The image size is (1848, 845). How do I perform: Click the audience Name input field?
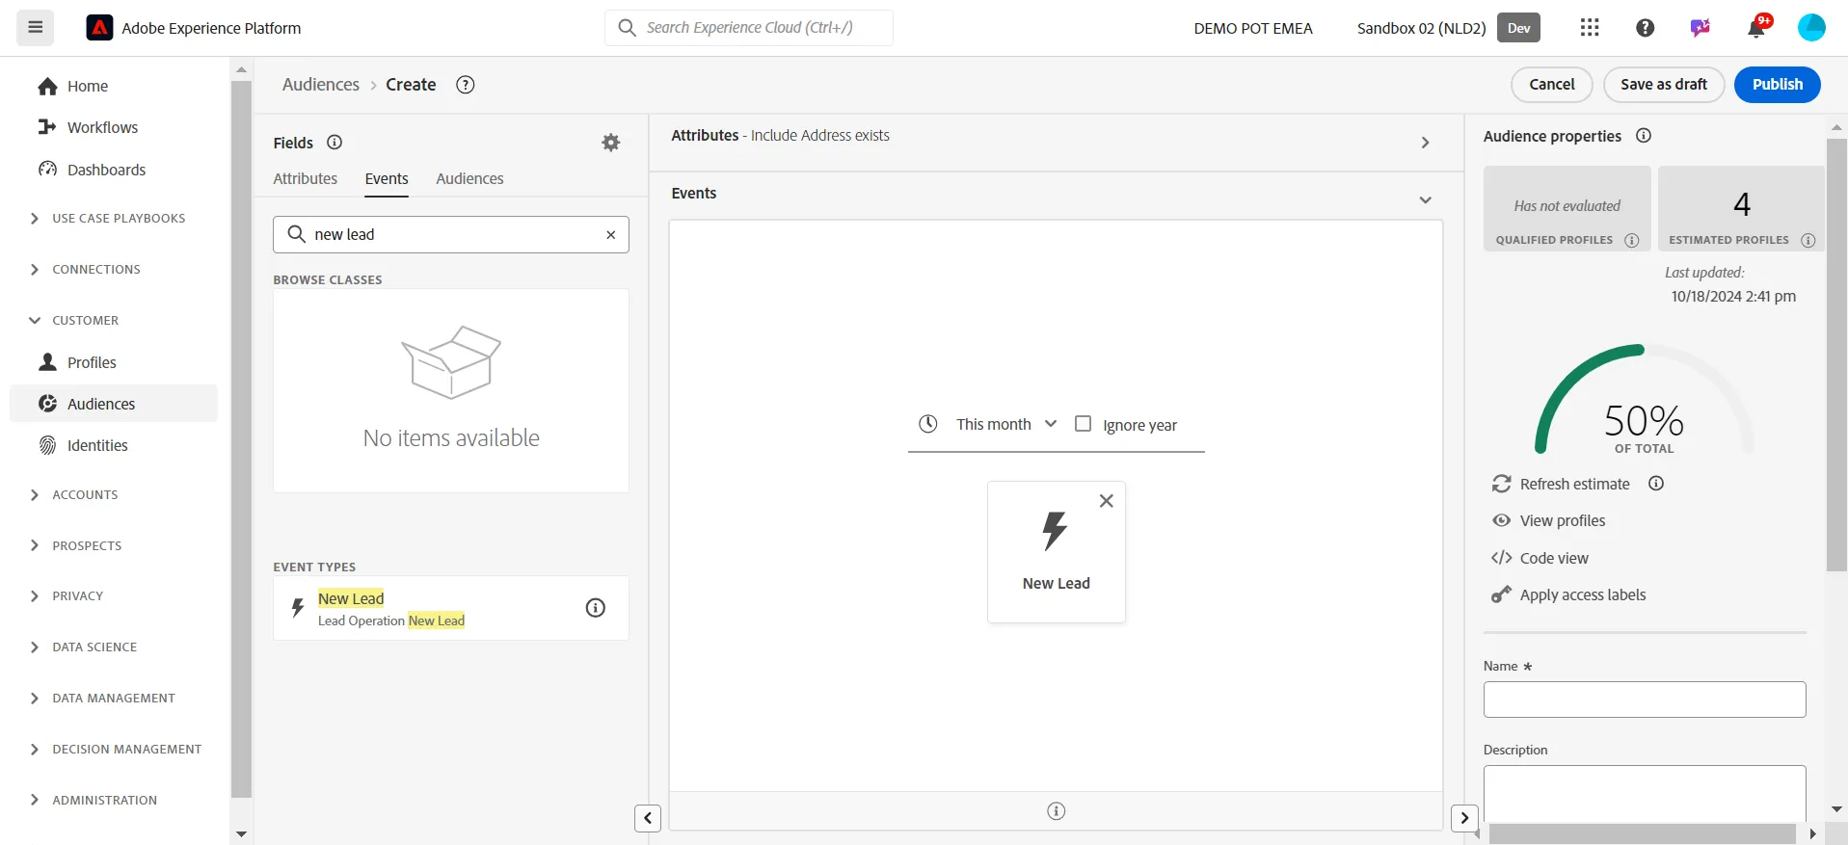click(x=1645, y=700)
